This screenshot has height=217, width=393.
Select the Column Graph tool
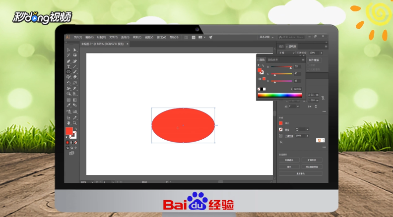[x=75, y=111]
